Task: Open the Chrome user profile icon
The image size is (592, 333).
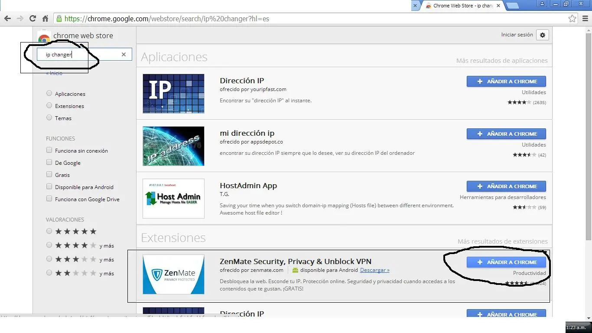Action: pyautogui.click(x=542, y=4)
